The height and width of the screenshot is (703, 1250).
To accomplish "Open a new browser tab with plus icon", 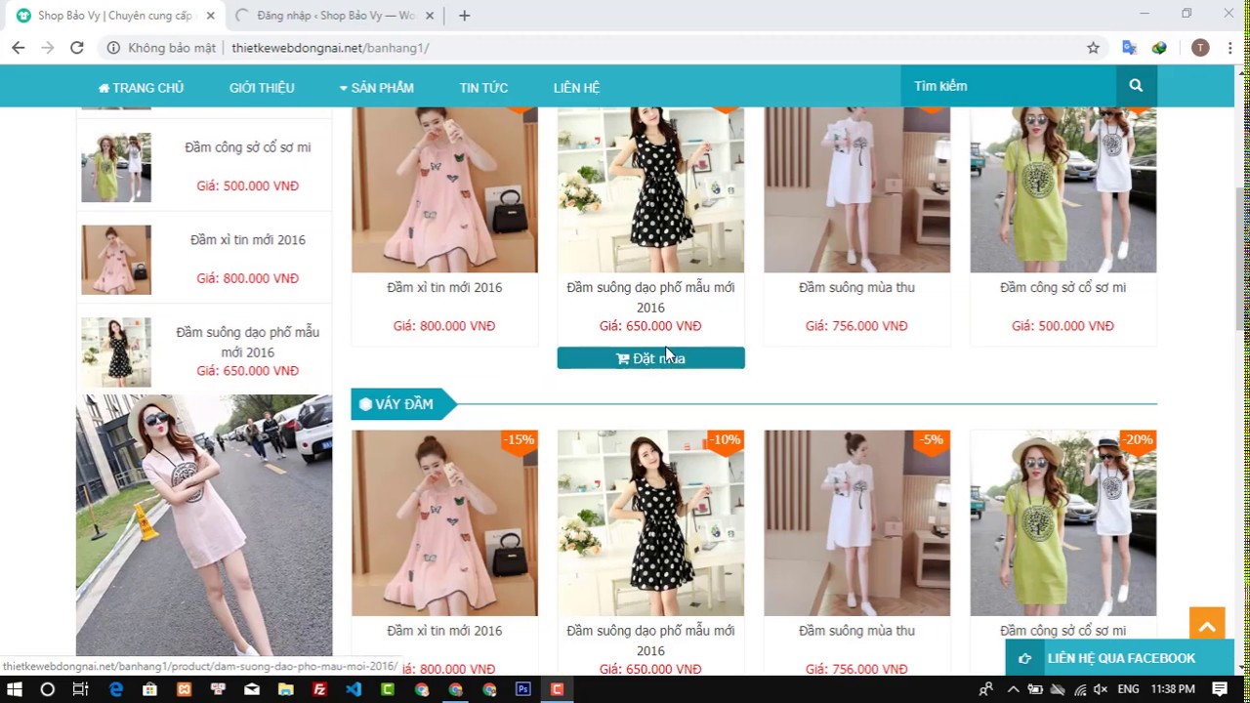I will 464,16.
